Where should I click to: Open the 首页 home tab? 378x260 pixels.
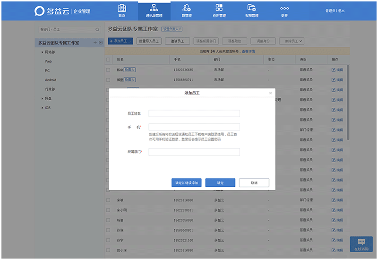122,10
